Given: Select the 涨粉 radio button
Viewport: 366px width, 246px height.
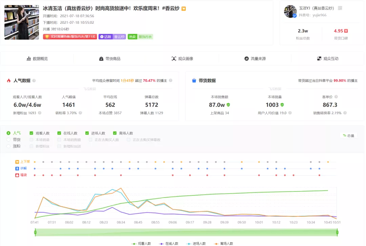Looking at the screenshot, I should tap(8, 146).
